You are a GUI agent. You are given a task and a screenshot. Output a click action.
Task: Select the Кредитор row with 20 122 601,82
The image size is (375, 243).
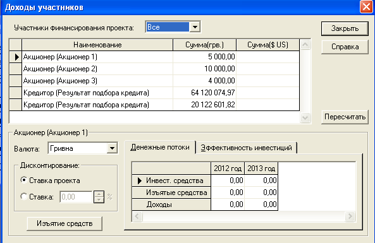(x=154, y=105)
